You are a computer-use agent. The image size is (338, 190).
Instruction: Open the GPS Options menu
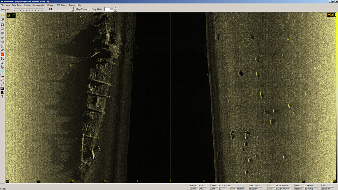click(62, 5)
